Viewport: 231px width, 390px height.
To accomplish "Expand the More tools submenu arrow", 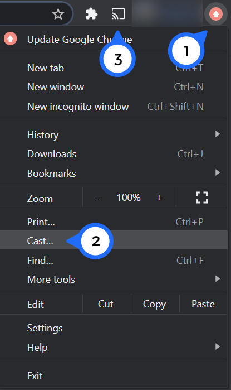I will (218, 278).
